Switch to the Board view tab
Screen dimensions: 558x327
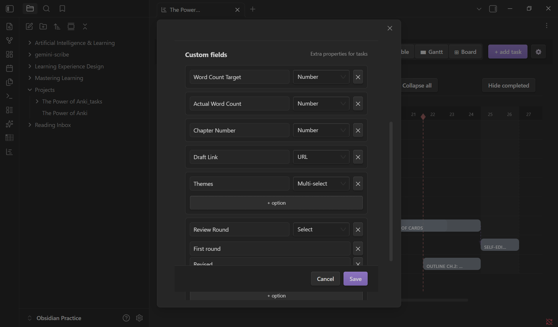[465, 52]
